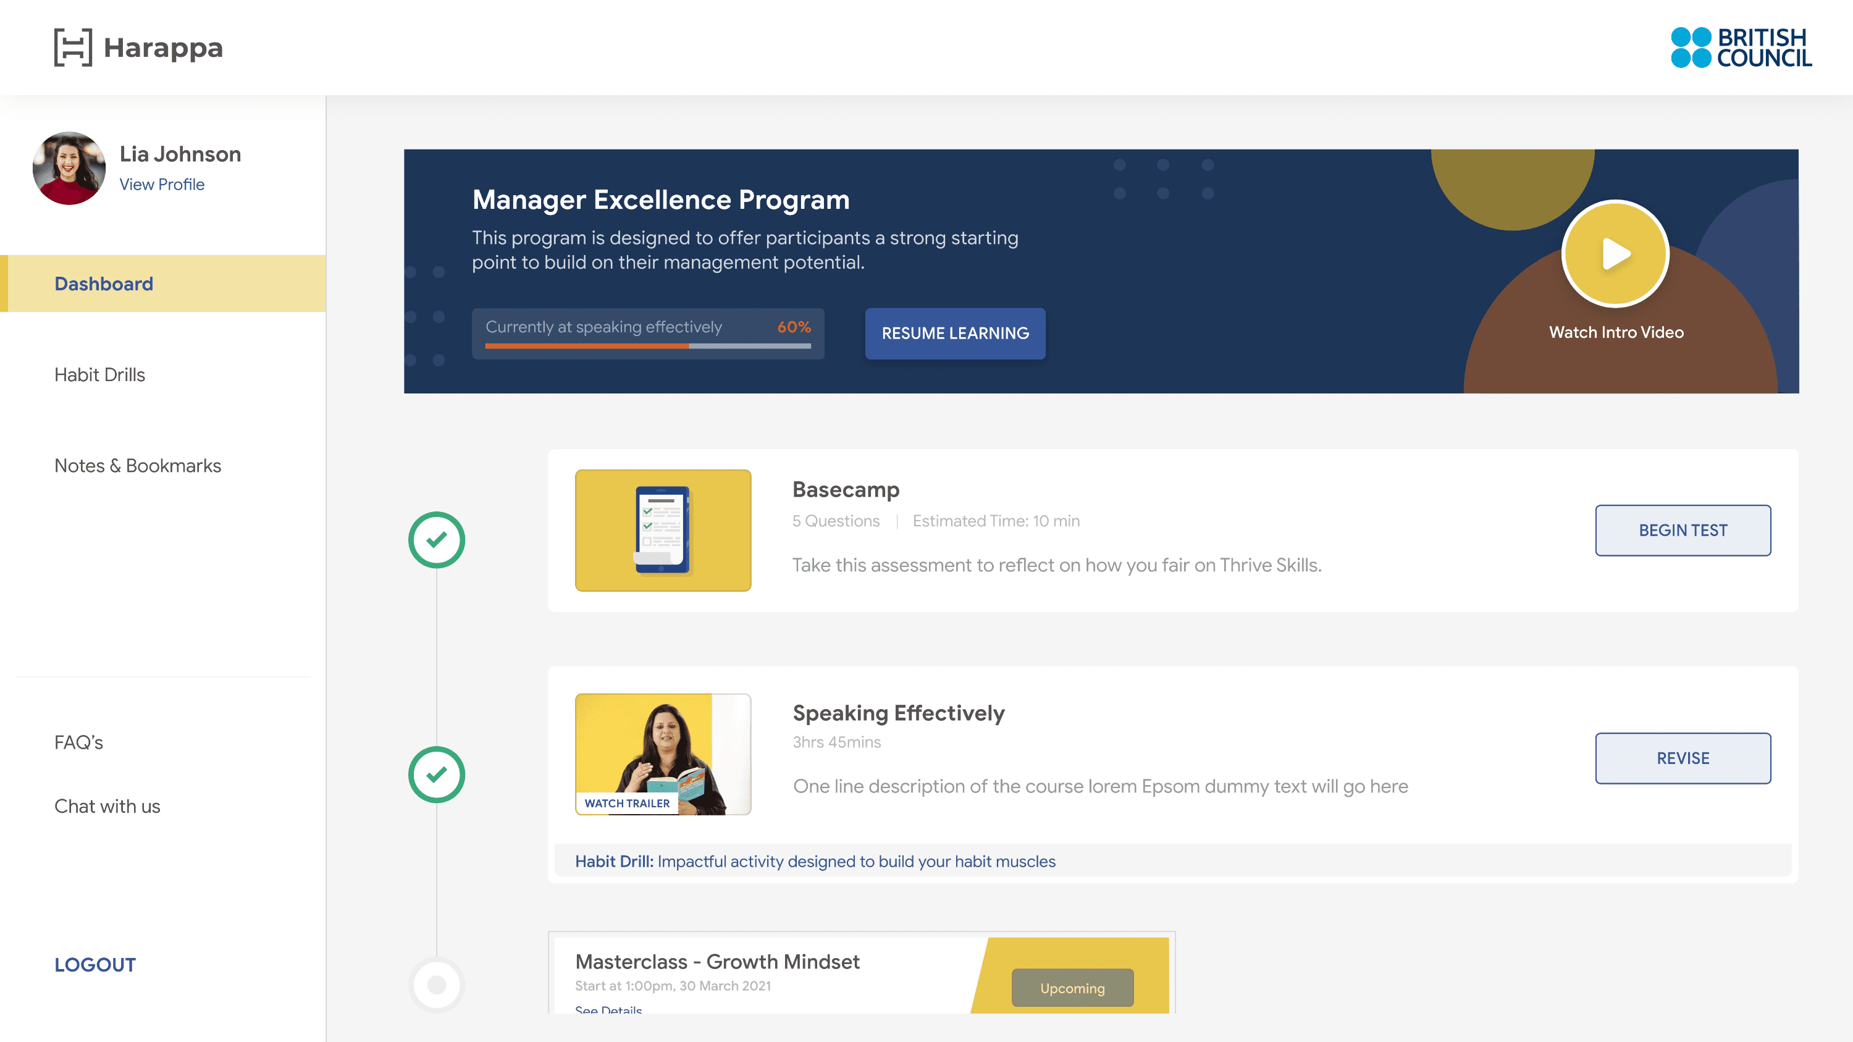This screenshot has width=1853, height=1042.
Task: Click the View Profile link
Action: [162, 185]
